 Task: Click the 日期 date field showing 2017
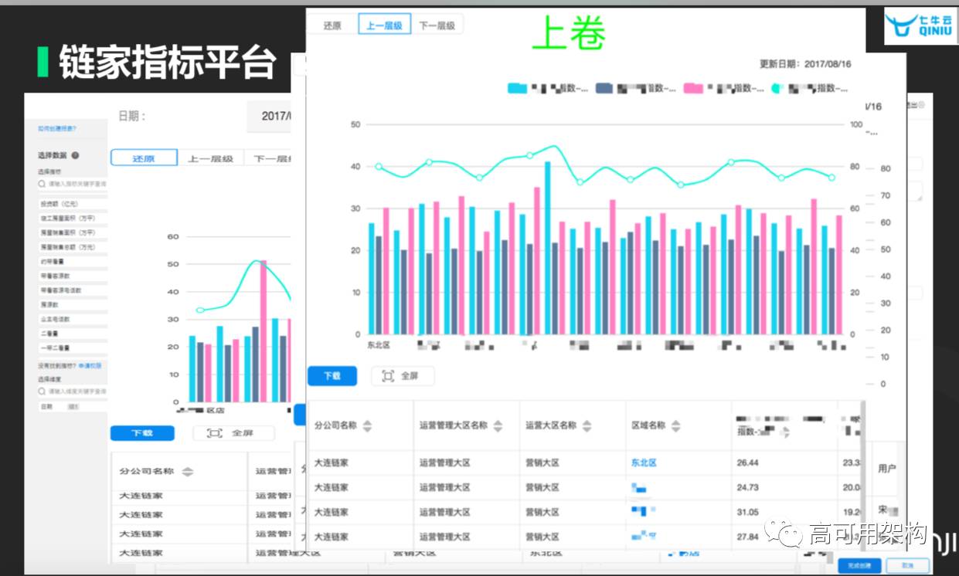[x=270, y=117]
